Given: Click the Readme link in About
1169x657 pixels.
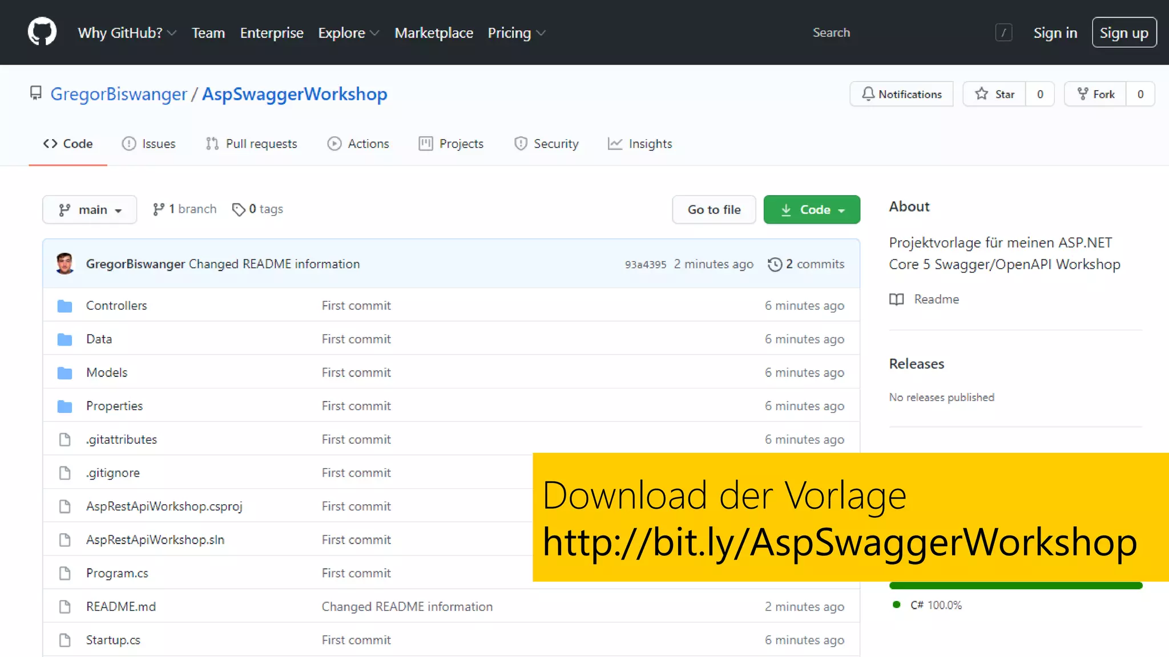Looking at the screenshot, I should 936,299.
